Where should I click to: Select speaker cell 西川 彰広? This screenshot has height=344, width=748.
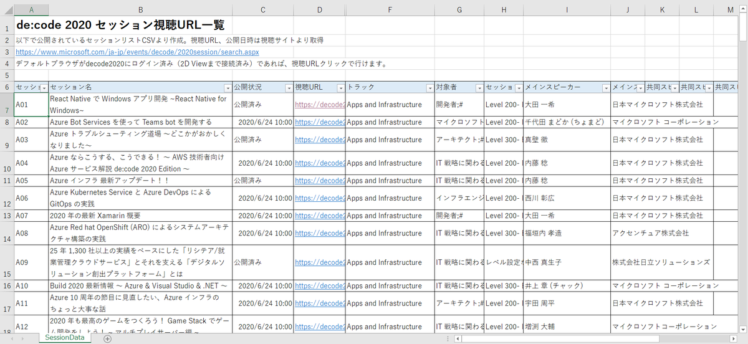pos(567,198)
